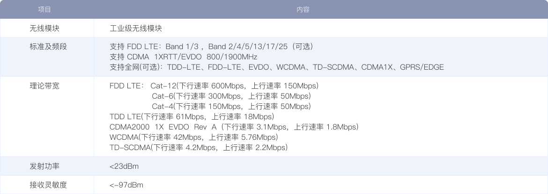Click the 工业级无线模块 cell text

[135, 28]
